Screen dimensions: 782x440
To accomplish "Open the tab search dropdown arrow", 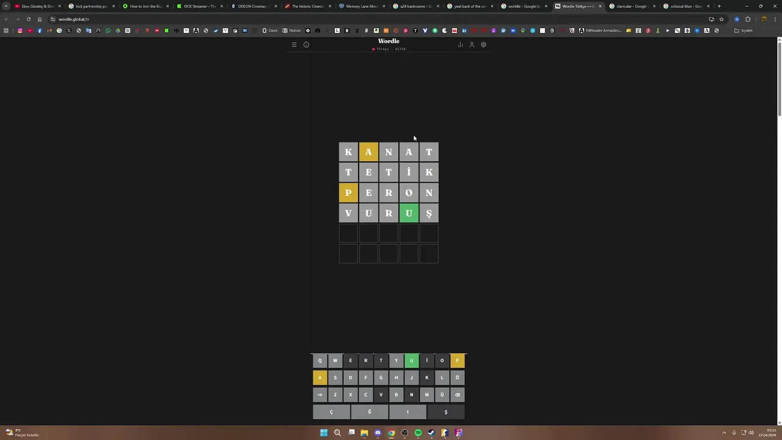I will 5,6.
